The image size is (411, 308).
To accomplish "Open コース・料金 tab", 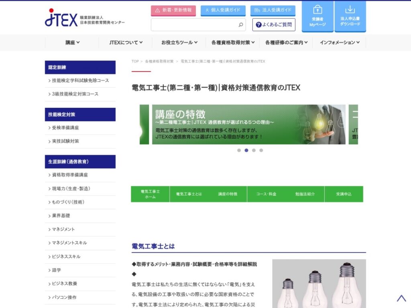I will point(267,194).
